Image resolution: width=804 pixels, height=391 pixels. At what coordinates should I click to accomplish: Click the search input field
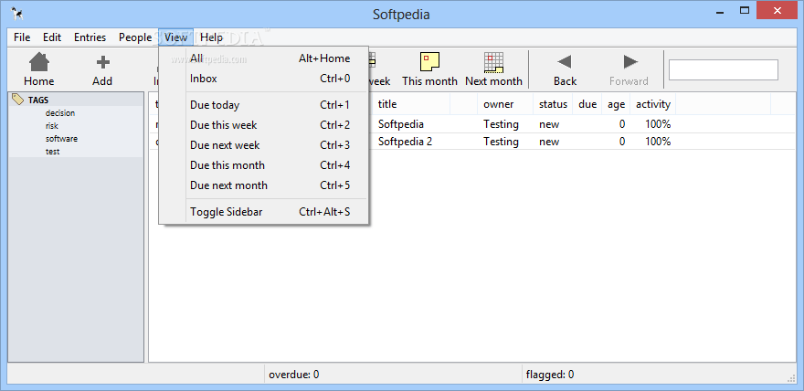coord(723,70)
